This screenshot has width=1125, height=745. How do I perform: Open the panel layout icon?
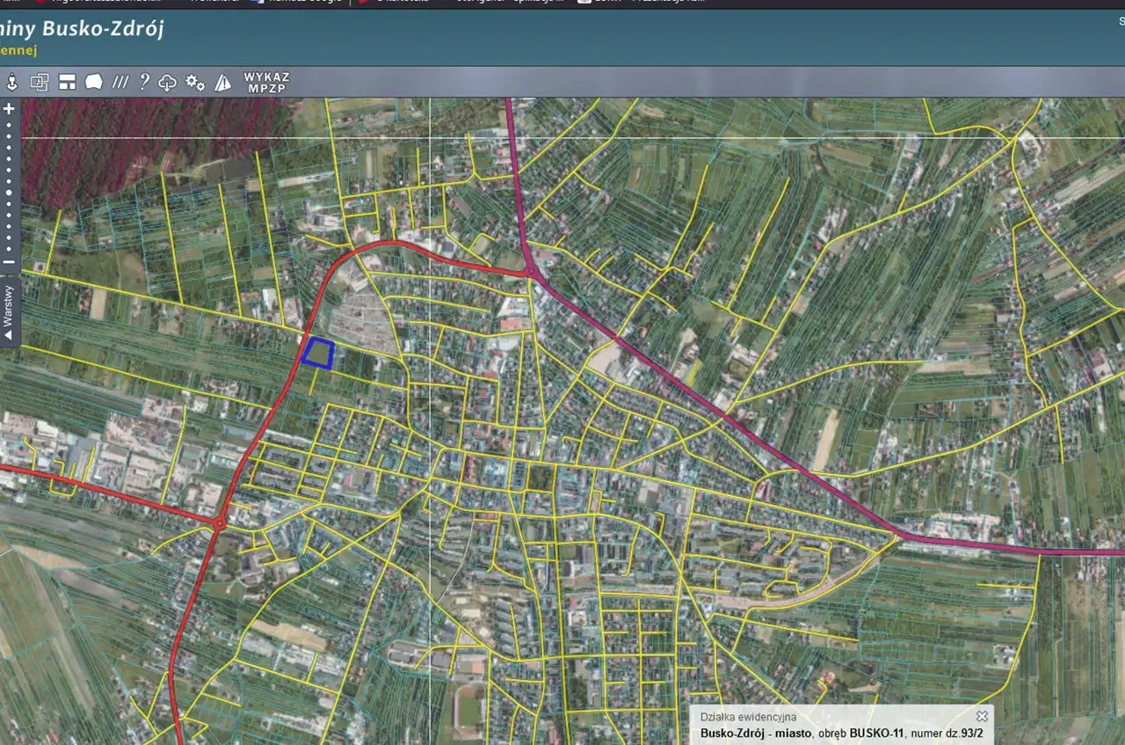(x=67, y=83)
